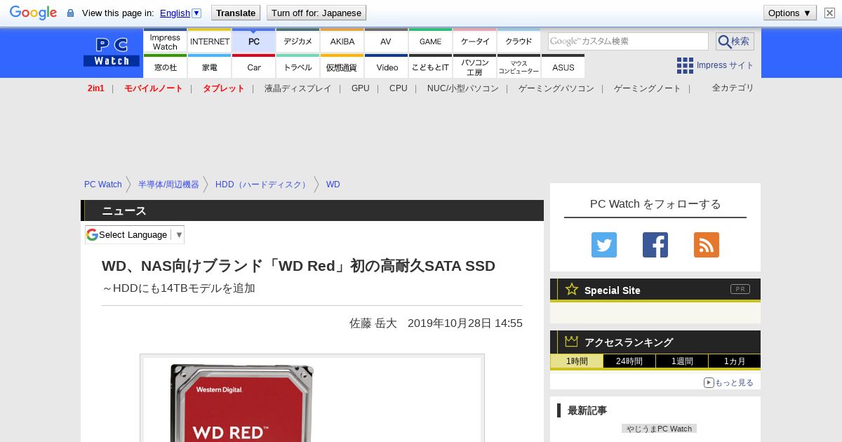Image resolution: width=842 pixels, height=442 pixels.
Task: Turn off translation for Japanese
Action: point(316,13)
